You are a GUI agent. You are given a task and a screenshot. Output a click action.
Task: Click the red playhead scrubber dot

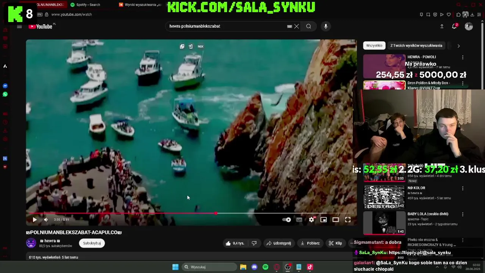pos(216,213)
